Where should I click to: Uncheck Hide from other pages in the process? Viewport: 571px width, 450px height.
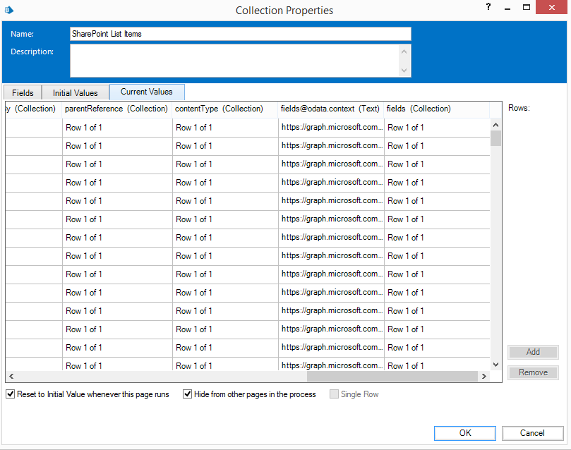[x=188, y=394]
